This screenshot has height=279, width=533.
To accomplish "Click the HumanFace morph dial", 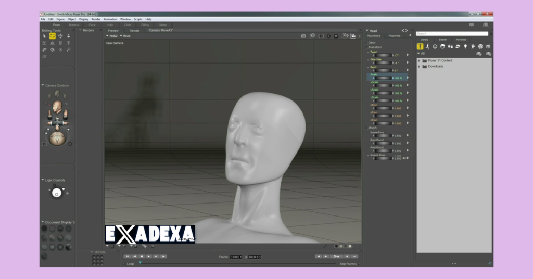I will coord(383,135).
